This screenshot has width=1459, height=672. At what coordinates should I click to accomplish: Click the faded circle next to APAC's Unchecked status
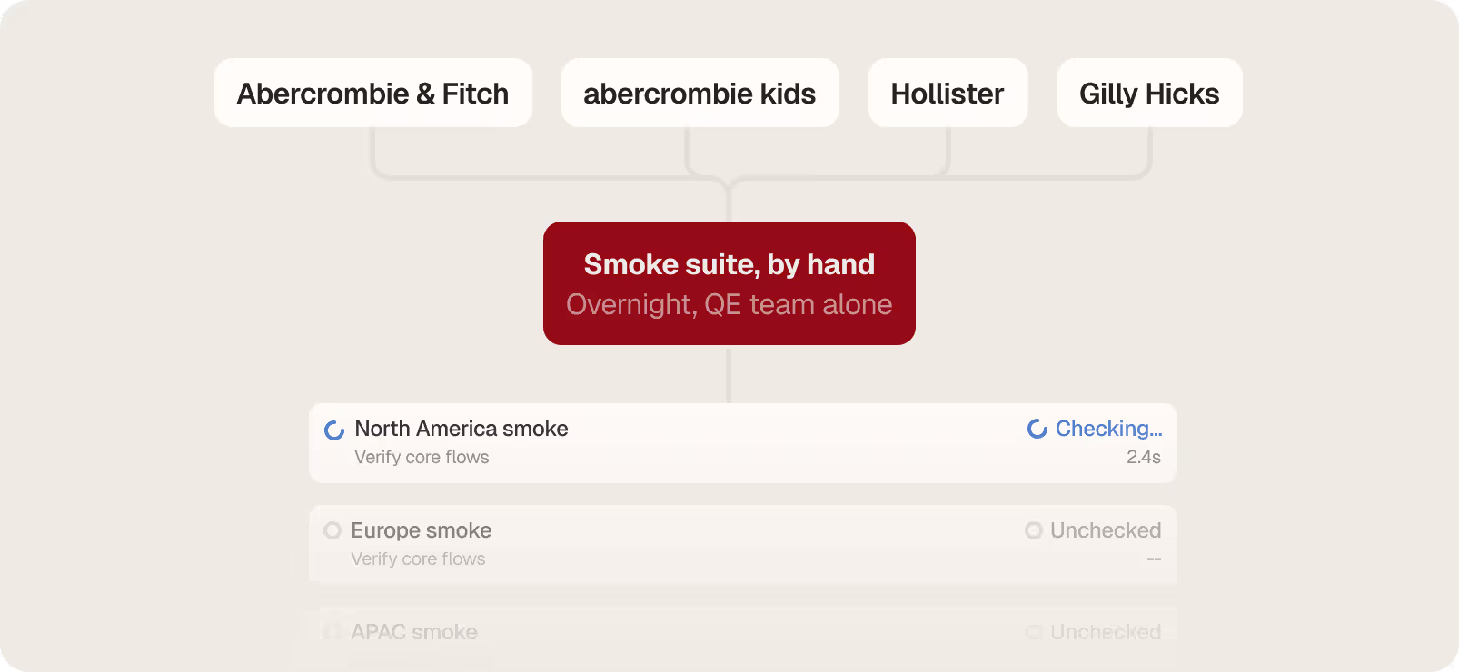pyautogui.click(x=1034, y=632)
